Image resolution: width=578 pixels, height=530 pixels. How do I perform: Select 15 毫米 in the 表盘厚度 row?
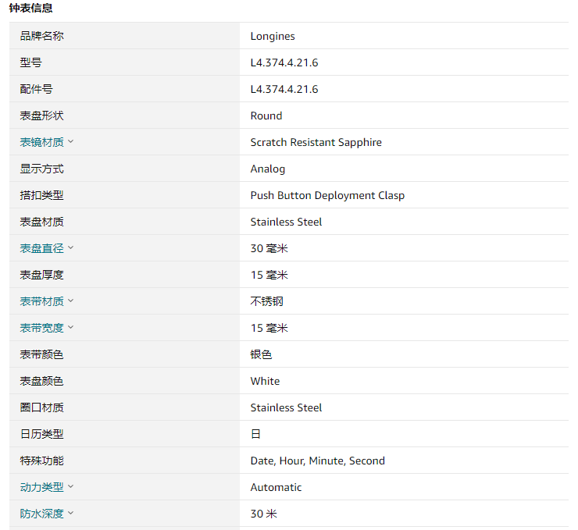pyautogui.click(x=269, y=275)
